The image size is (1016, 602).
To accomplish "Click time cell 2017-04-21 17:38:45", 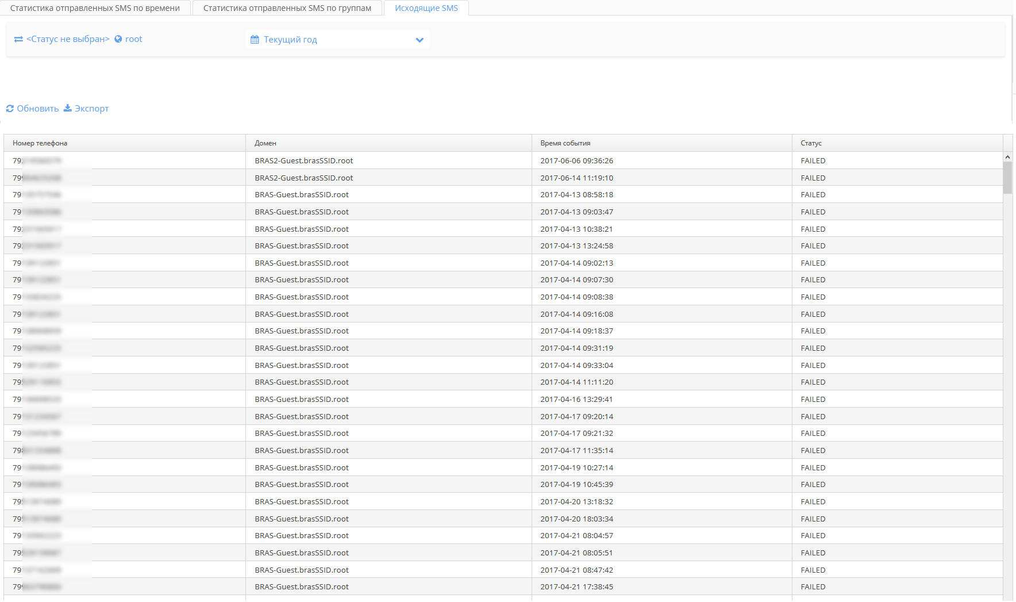I will point(662,586).
